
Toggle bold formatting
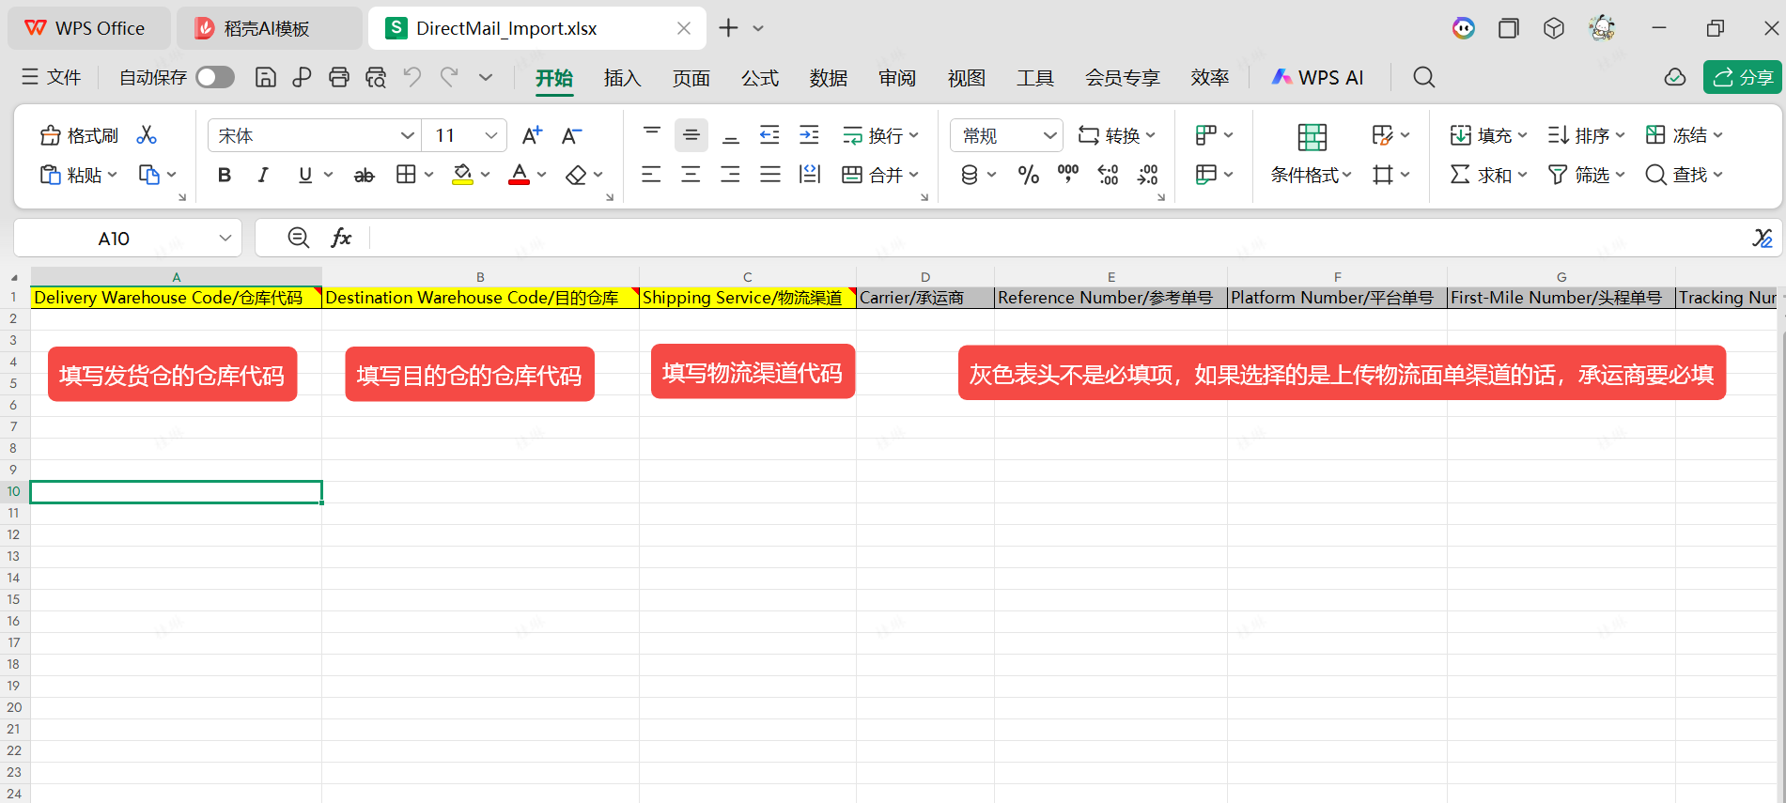click(225, 175)
